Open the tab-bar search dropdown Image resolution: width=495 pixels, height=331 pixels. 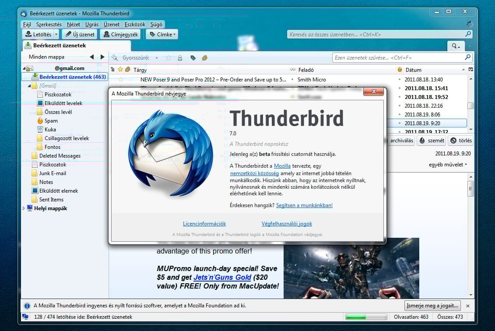pos(456,46)
